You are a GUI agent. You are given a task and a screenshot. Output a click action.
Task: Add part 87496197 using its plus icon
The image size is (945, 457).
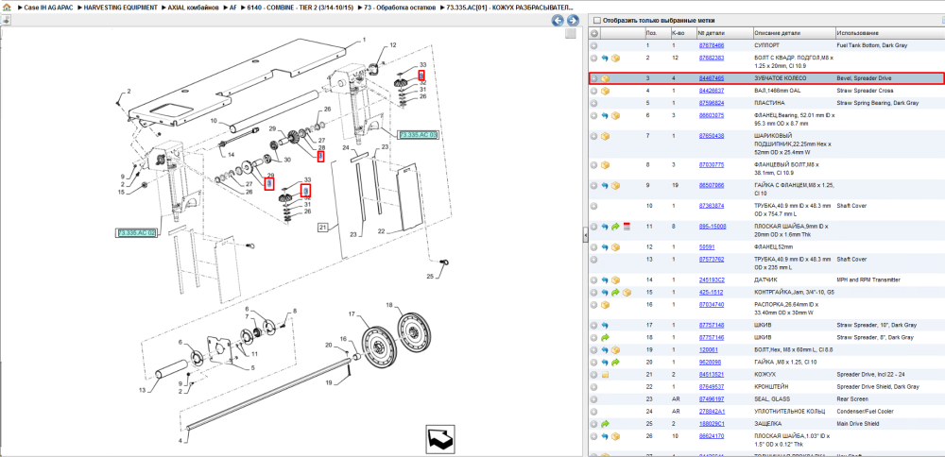pos(594,399)
